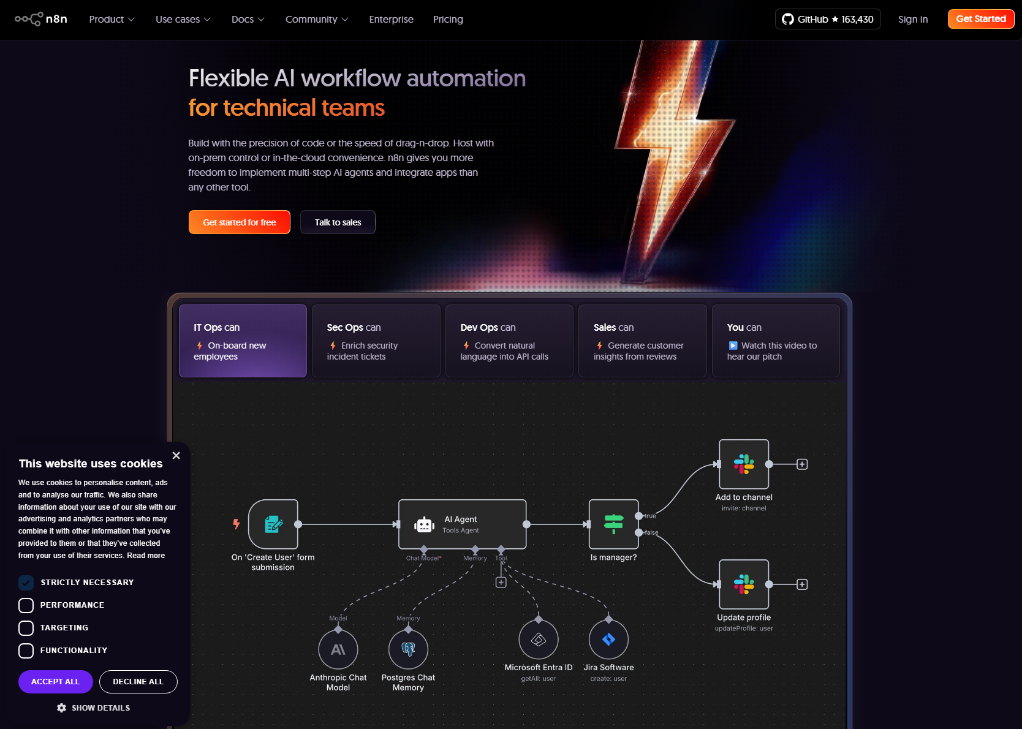Click the Sign in link

(913, 19)
